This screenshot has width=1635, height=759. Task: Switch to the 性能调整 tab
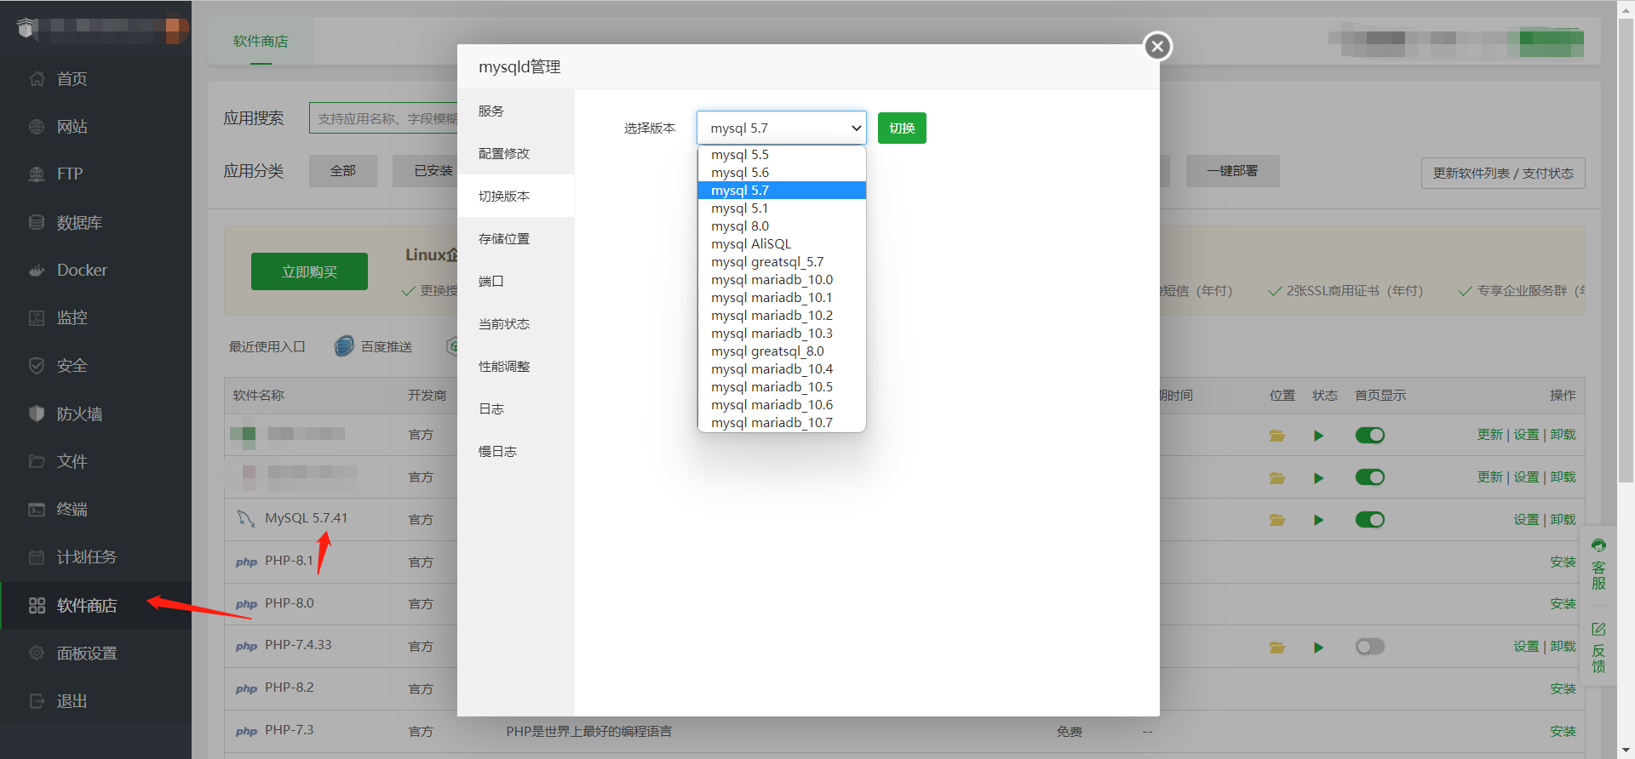click(504, 367)
